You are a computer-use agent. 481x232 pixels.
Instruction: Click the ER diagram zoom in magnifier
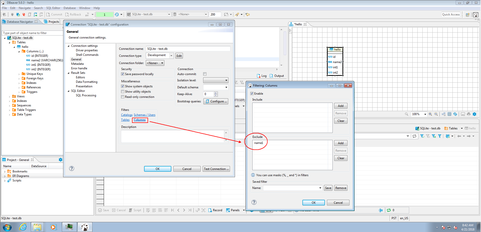[430, 114]
